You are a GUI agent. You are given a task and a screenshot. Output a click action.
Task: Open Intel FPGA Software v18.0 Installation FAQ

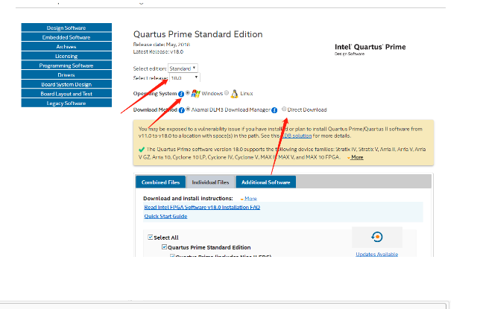click(x=202, y=208)
